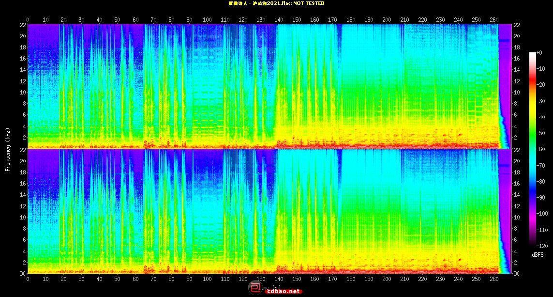553x297 pixels.
Task: Click the upper channel spectrogram plot
Action: pyautogui.click(x=269, y=86)
